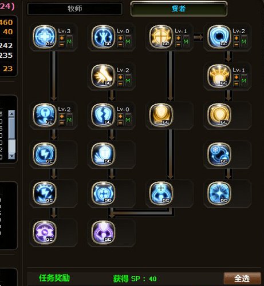Select the golden kick skill icon
Image resolution: width=264 pixels, height=286 pixels.
click(x=103, y=76)
